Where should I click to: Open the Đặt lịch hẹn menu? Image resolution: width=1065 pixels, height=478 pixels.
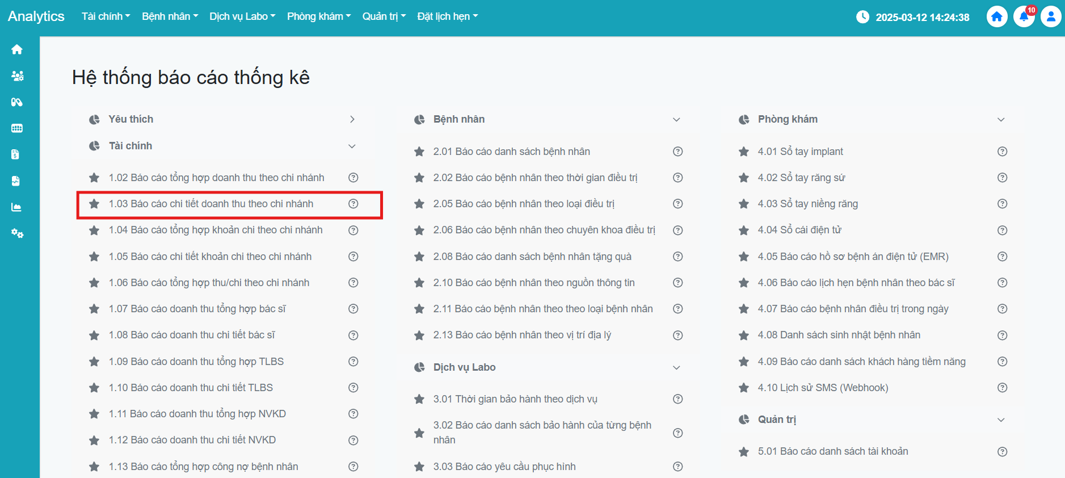coord(447,16)
